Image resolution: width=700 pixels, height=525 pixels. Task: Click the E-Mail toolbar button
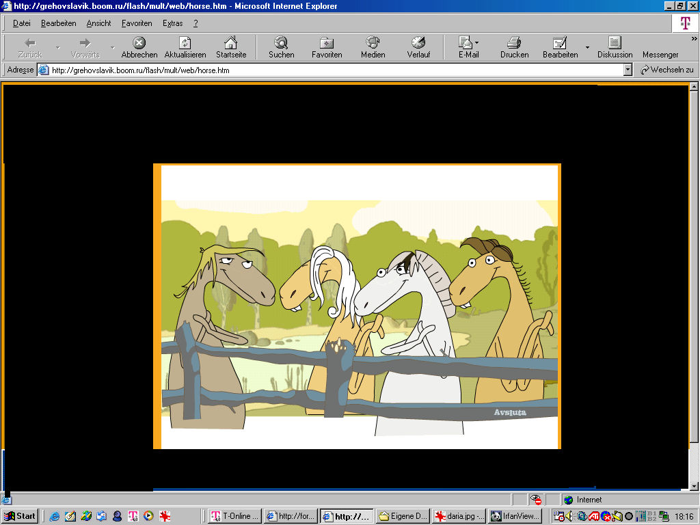pyautogui.click(x=468, y=47)
